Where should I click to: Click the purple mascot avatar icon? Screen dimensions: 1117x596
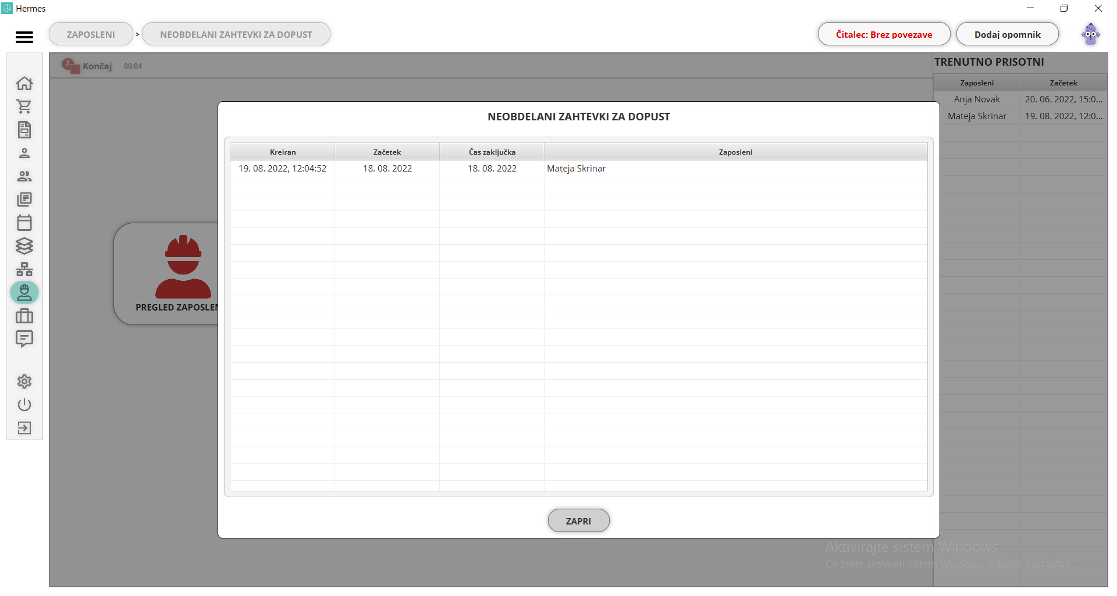click(x=1091, y=34)
